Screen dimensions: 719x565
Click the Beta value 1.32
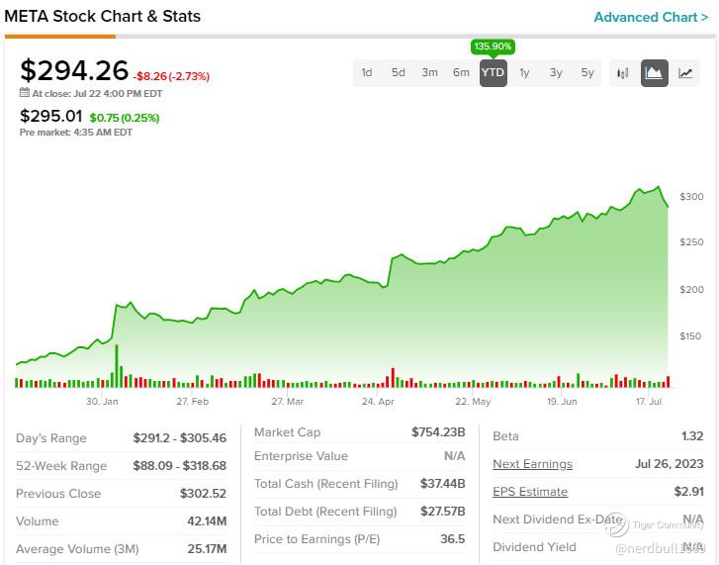tap(692, 436)
